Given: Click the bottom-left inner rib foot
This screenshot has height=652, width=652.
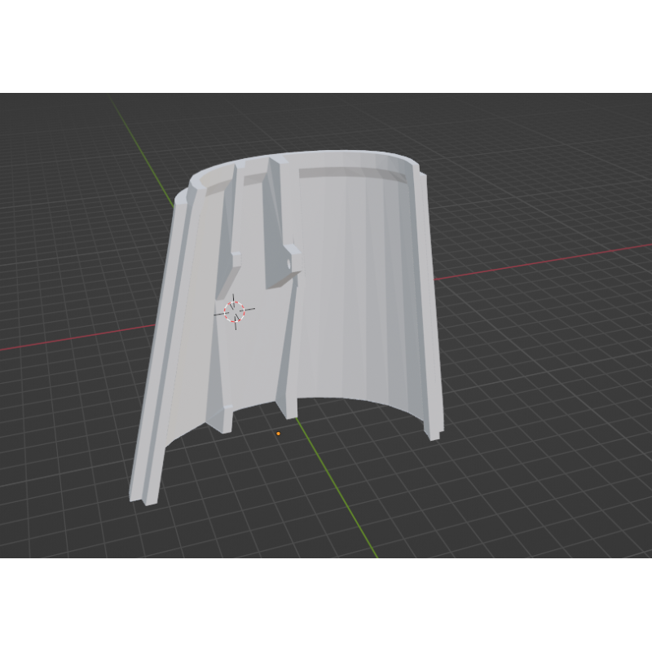Looking at the screenshot, I should 220,422.
